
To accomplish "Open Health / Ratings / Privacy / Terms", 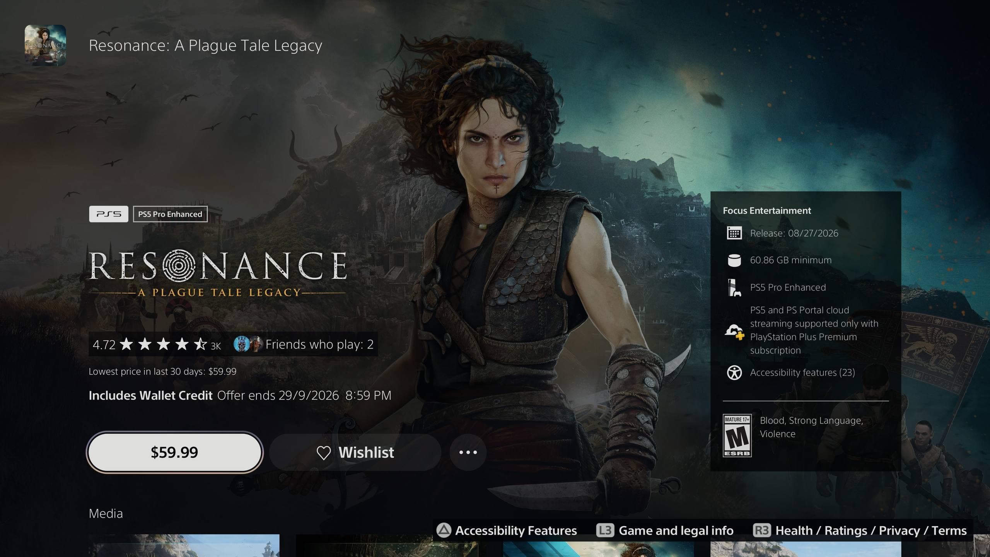I will point(871,530).
